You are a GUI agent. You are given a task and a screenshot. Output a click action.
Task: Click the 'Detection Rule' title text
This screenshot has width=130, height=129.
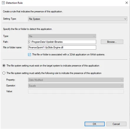pos(14,3)
